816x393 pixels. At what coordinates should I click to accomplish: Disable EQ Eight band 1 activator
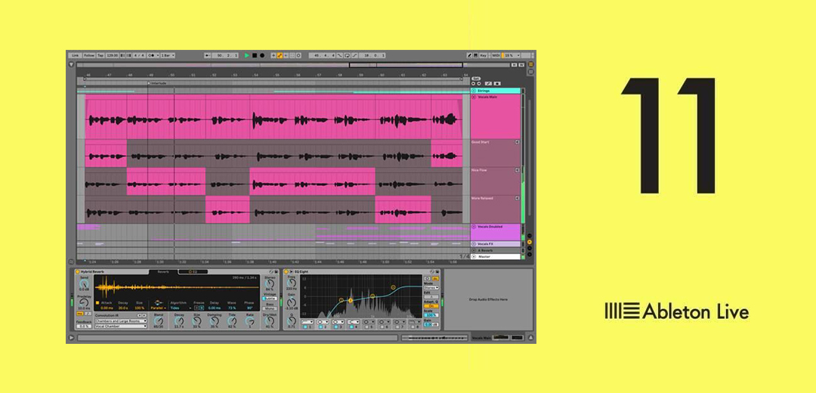point(305,327)
